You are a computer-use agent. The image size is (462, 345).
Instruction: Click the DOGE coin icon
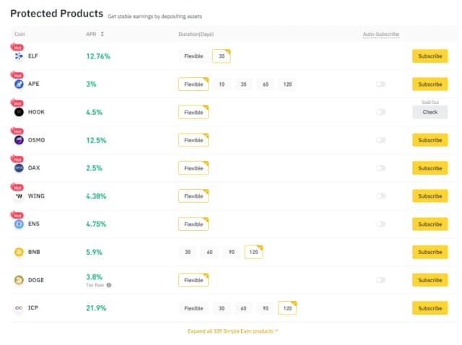19,280
